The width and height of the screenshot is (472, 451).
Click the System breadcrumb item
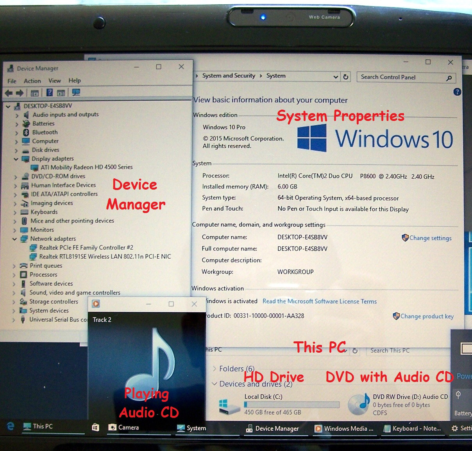click(x=276, y=76)
